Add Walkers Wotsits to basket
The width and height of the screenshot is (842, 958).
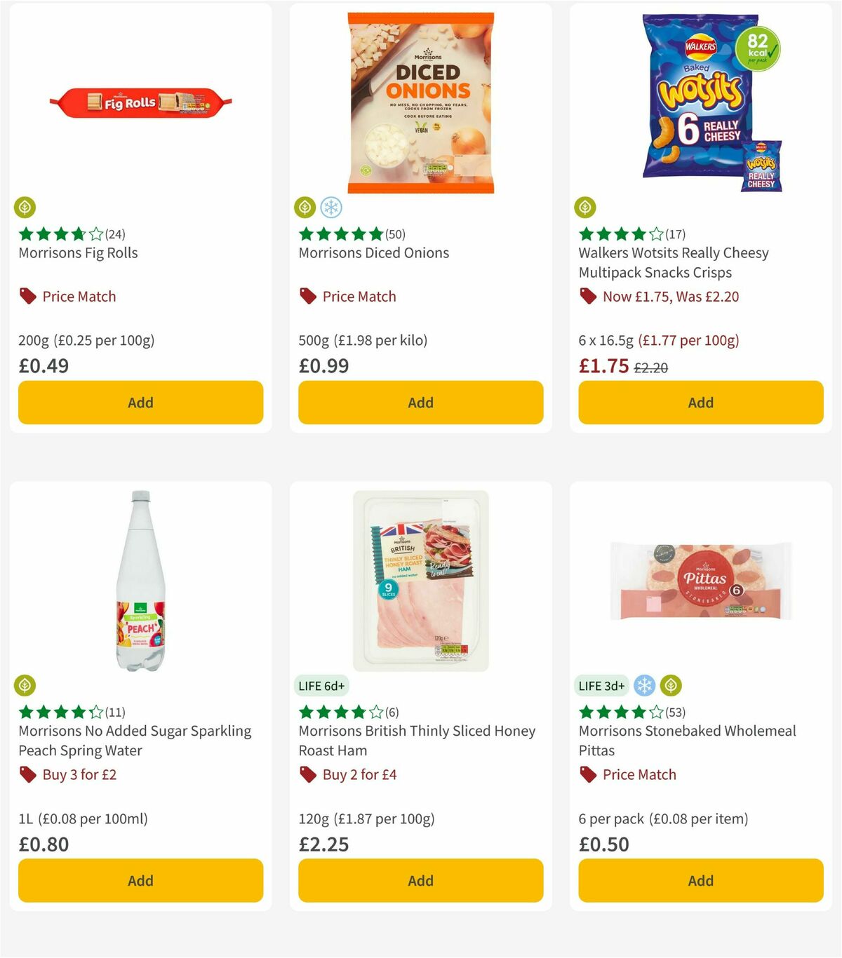click(700, 403)
